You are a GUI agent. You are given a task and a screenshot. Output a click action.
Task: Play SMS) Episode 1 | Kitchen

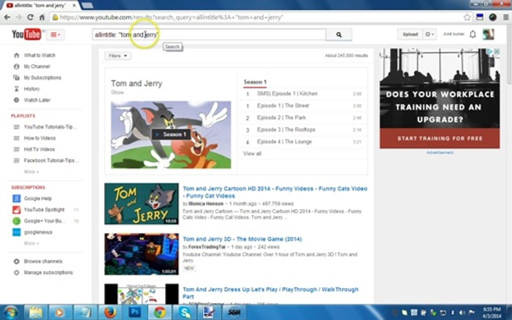coord(287,94)
